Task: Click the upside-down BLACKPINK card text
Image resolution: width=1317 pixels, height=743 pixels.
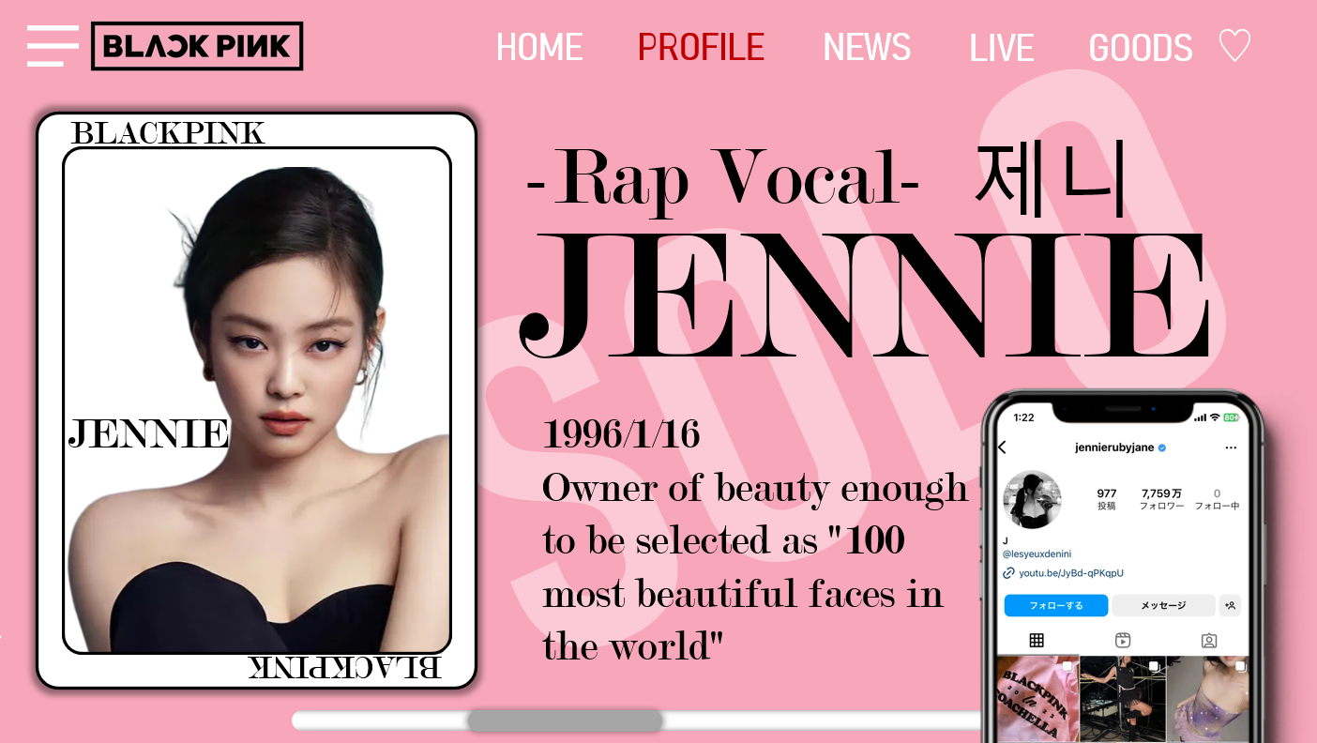Action: click(x=344, y=667)
